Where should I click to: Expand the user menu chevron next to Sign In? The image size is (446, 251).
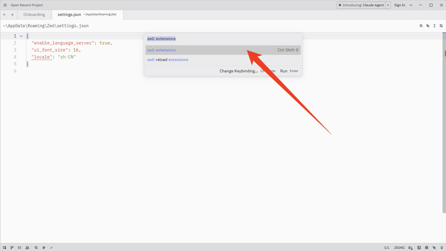[411, 5]
